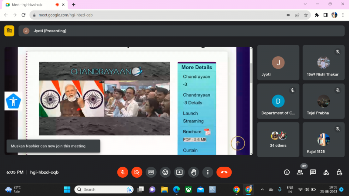Open Microsoft Edge on taskbar
This screenshot has width=349, height=196.
click(x=177, y=189)
